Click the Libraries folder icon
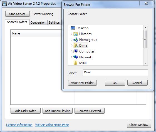 76,34
